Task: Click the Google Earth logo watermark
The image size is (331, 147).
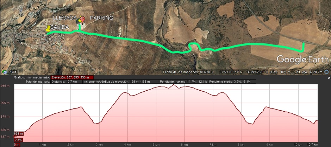Action: [302, 59]
